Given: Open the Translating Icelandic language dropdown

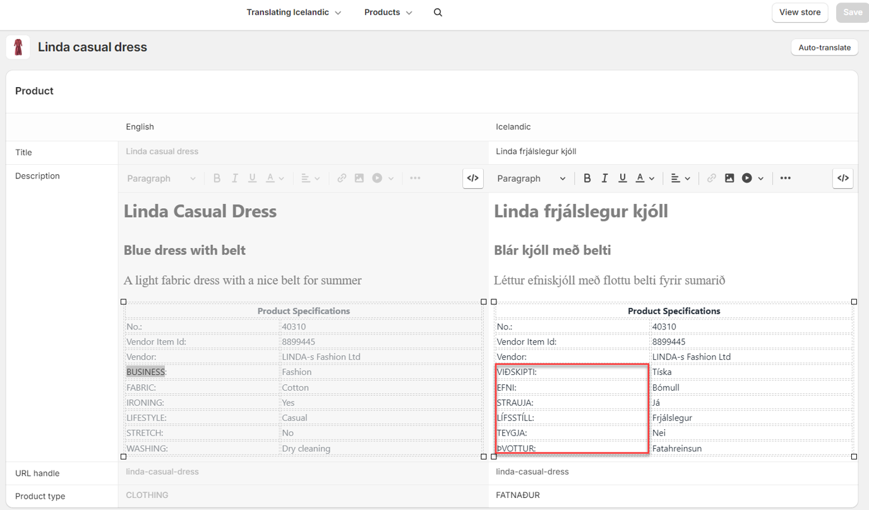Looking at the screenshot, I should (294, 13).
